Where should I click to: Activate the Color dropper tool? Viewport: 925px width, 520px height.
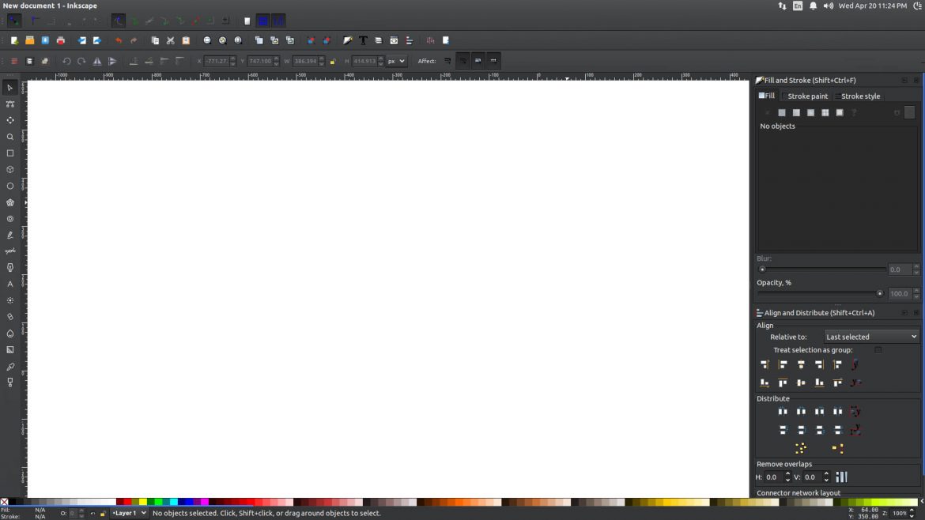(x=10, y=366)
